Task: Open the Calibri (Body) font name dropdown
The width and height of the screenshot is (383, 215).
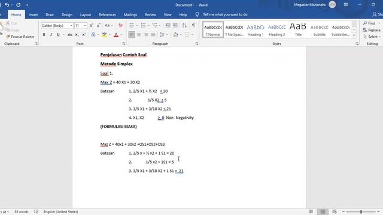Action: click(71, 26)
